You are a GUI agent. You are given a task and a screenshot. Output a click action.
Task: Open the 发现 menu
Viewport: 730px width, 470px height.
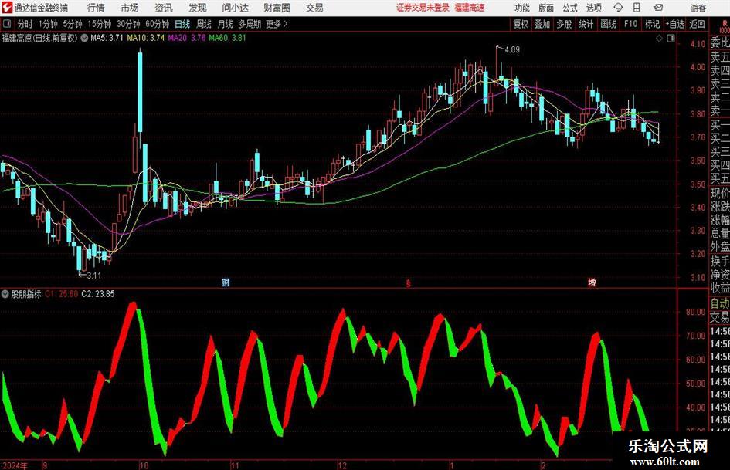pos(198,8)
